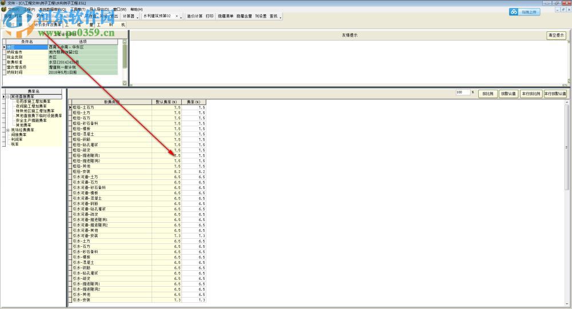Image resolution: width=572 pixels, height=309 pixels.
Task: Select the 枢纽-土石方 row
Action: [x=138, y=107]
